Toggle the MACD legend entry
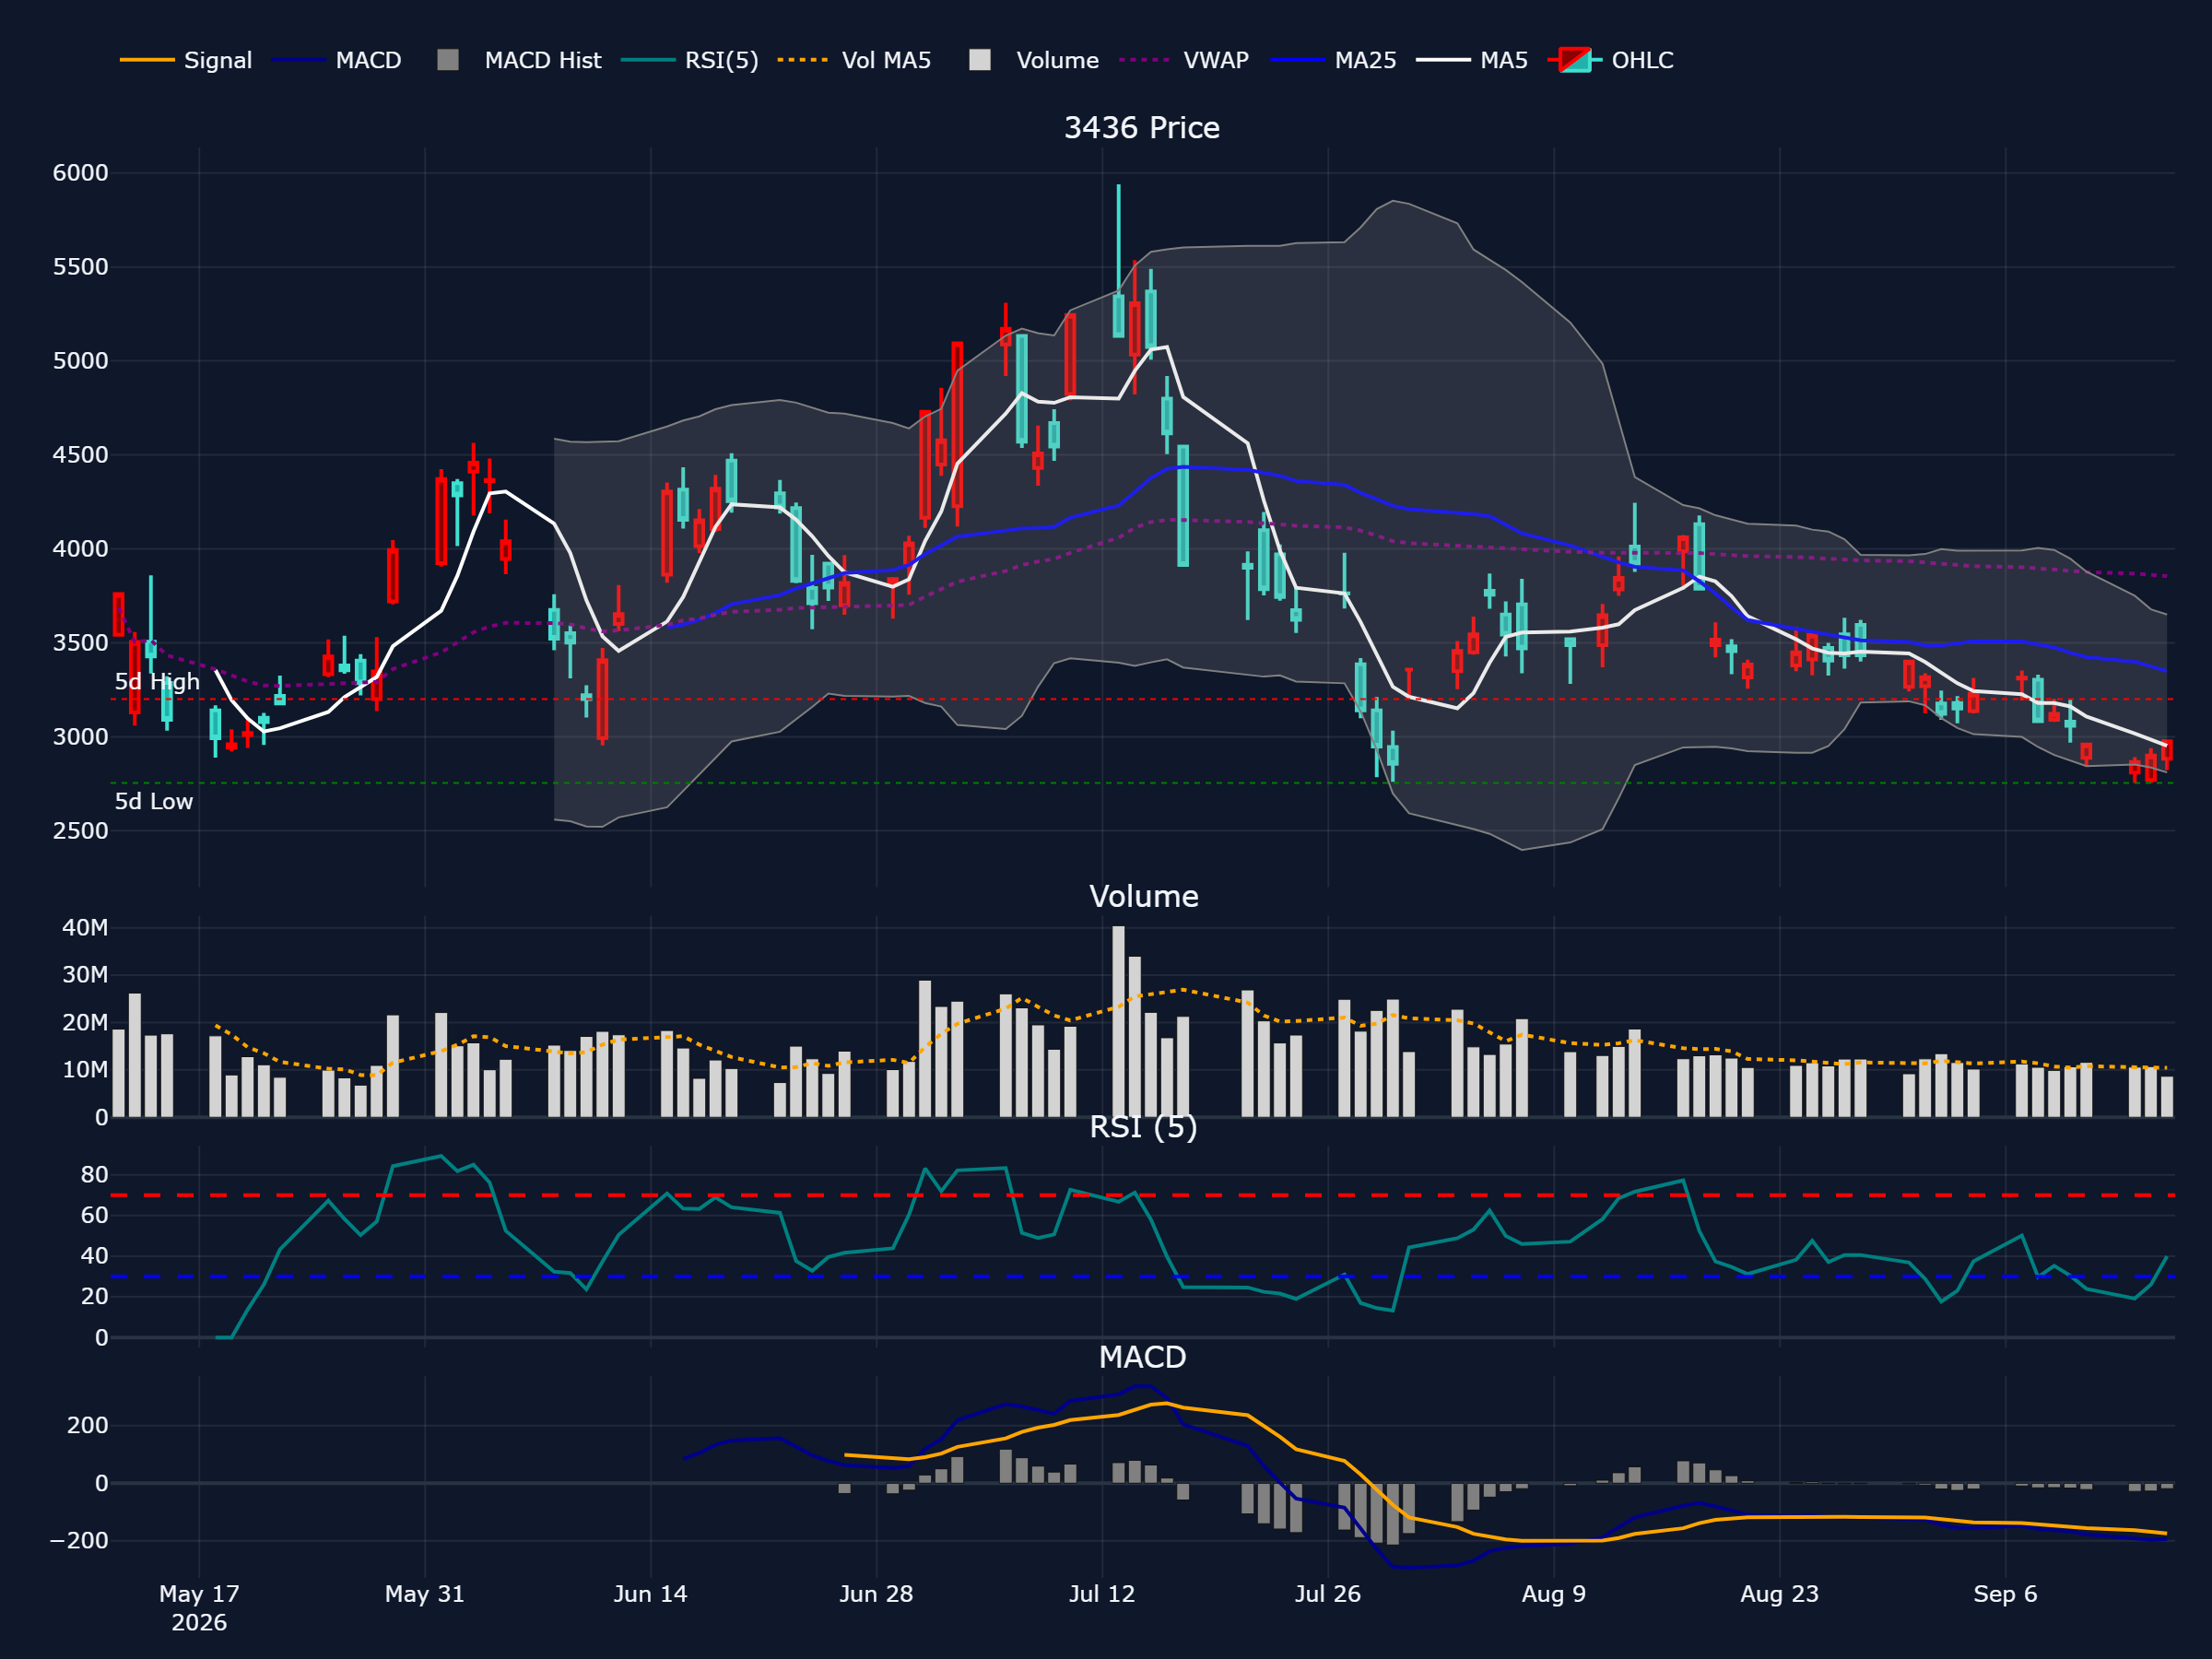The height and width of the screenshot is (1659, 2212). pyautogui.click(x=337, y=60)
